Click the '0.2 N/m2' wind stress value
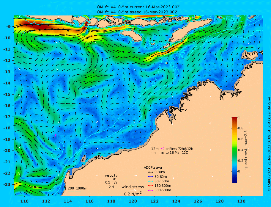This screenshot has width=271, height=207. tap(133, 194)
